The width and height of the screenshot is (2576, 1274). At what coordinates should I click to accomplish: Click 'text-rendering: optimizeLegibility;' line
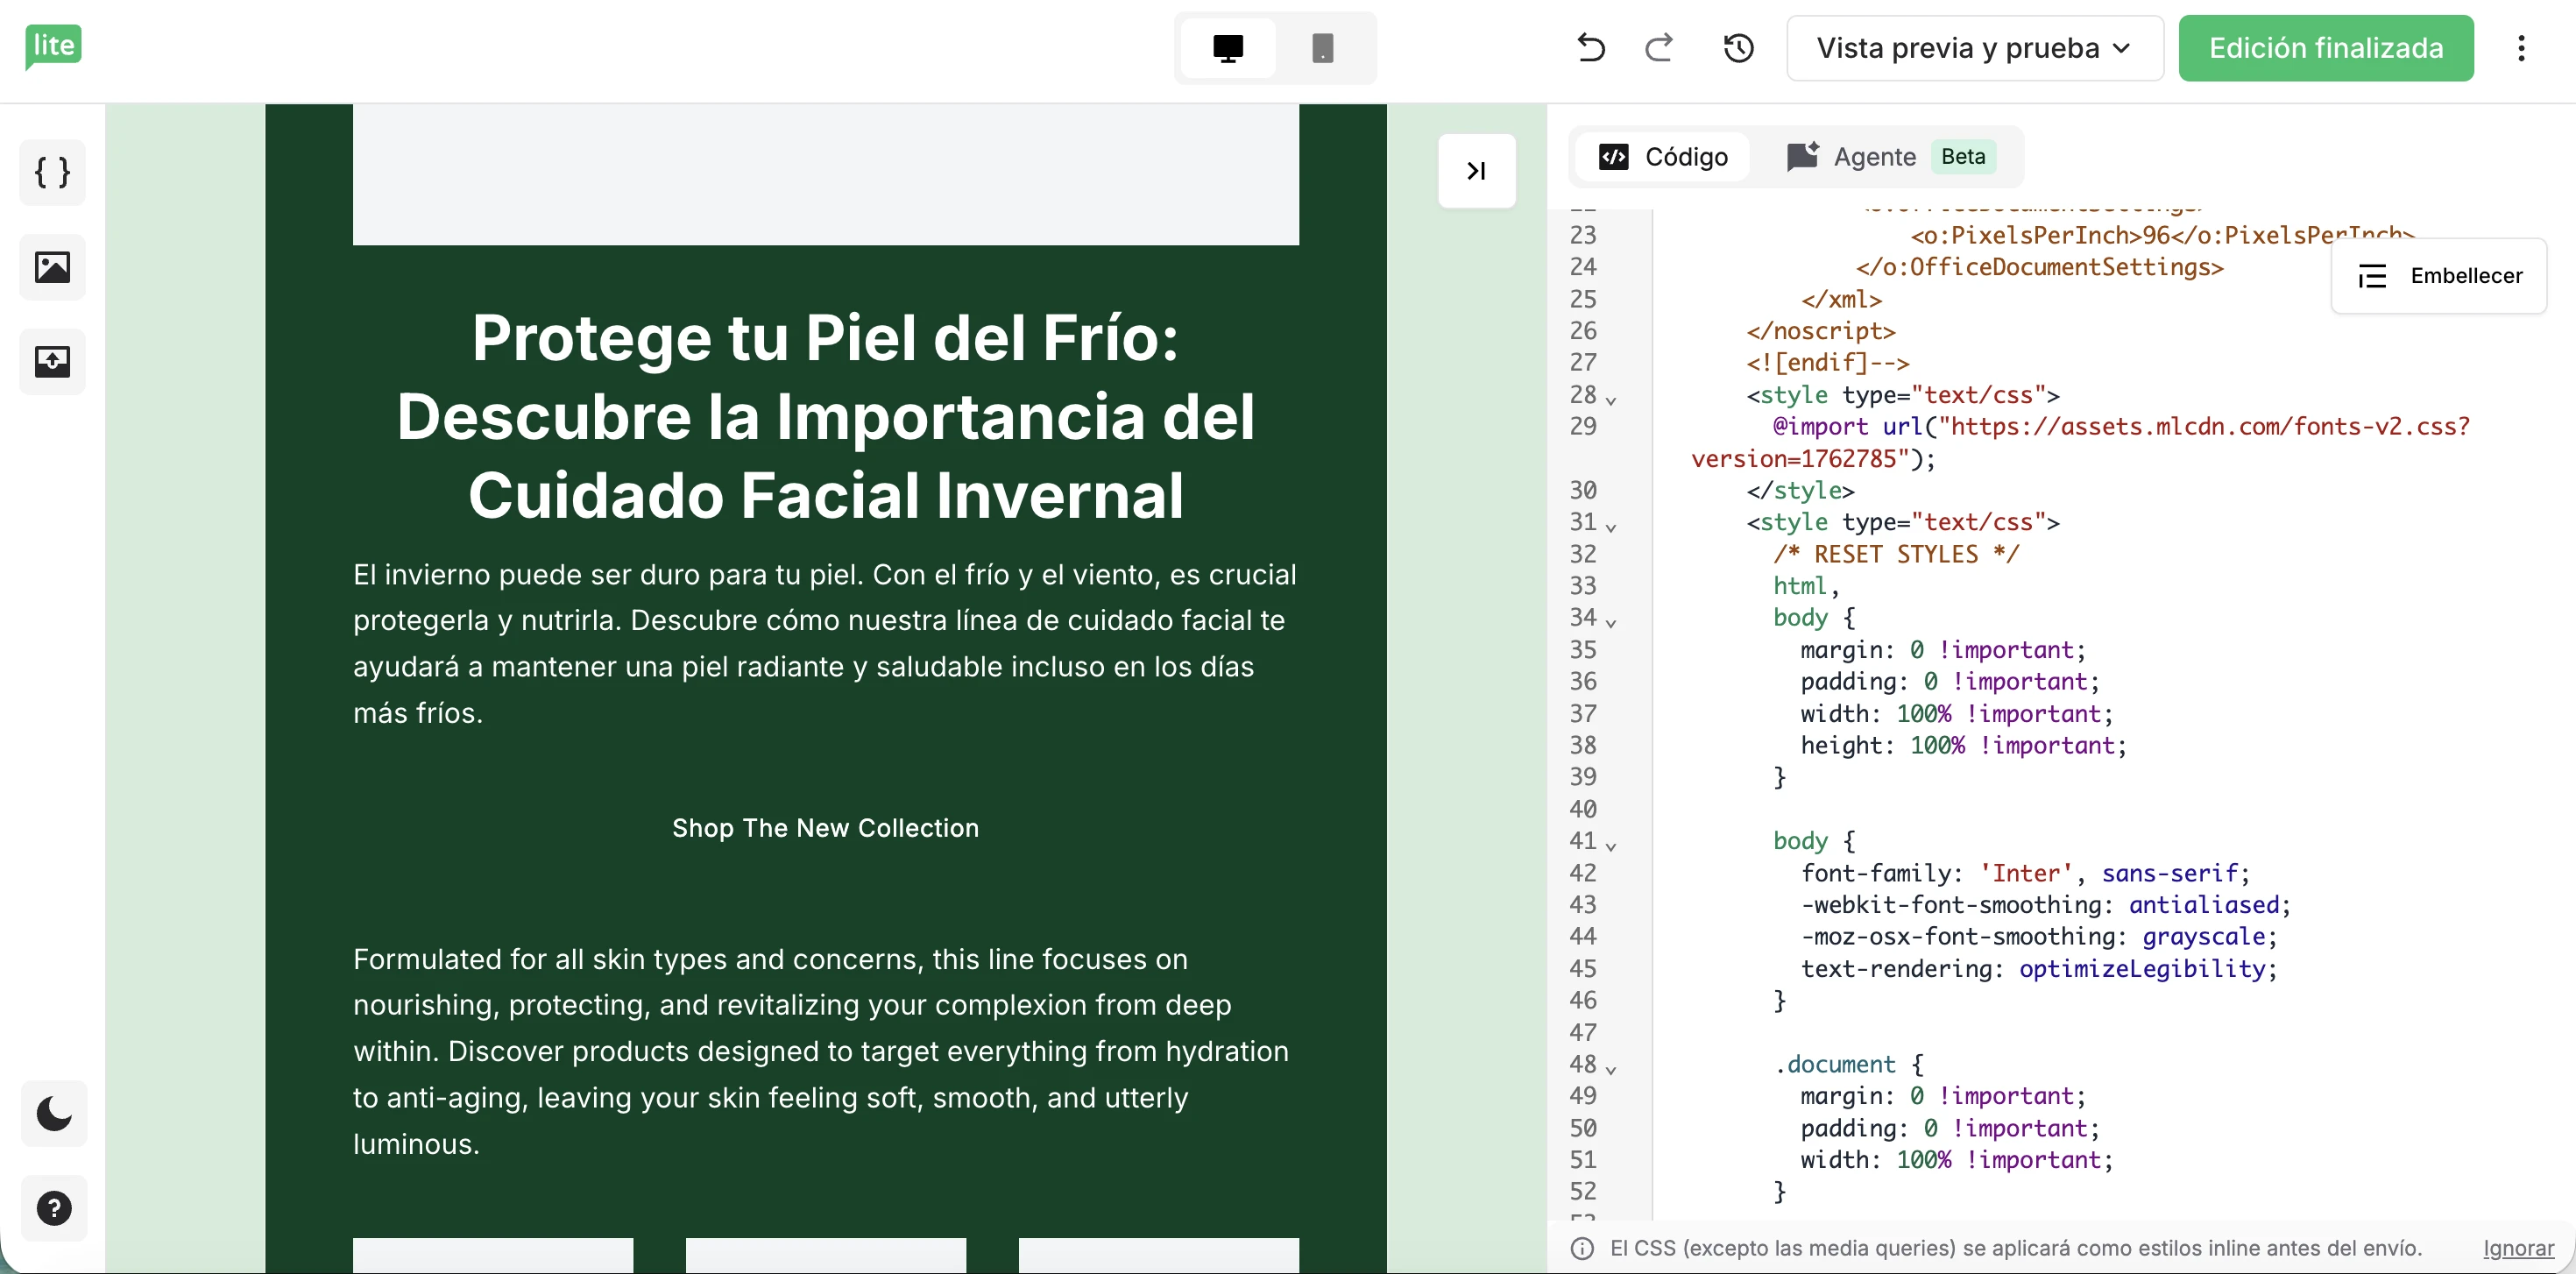[2038, 969]
